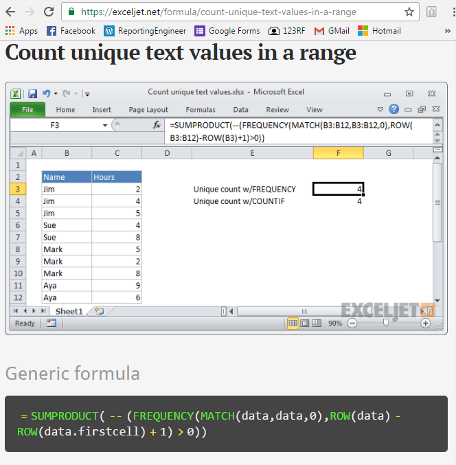Click the macro recording icon in status bar
Viewport: 456px width, 465px height.
click(x=52, y=323)
